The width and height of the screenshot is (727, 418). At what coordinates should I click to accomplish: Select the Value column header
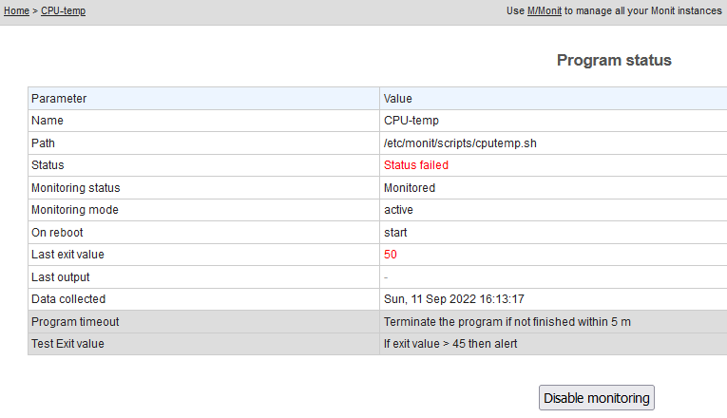coord(397,99)
